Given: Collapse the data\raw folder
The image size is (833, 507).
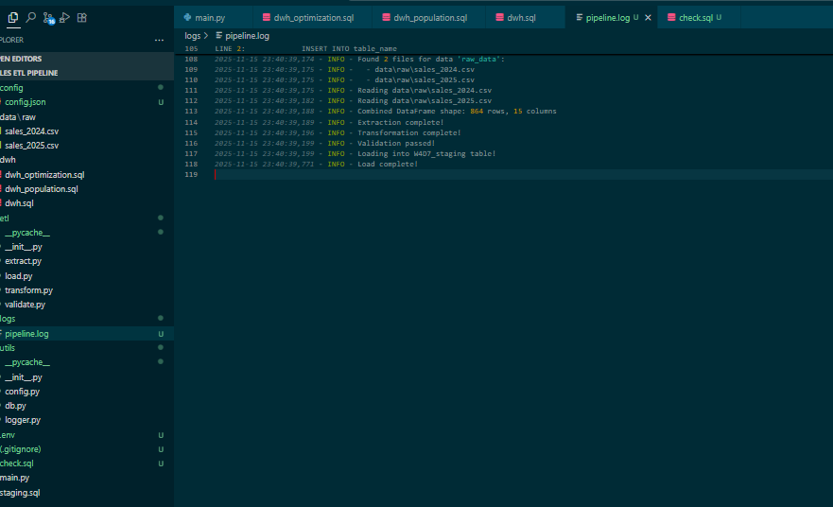Looking at the screenshot, I should (87, 117).
